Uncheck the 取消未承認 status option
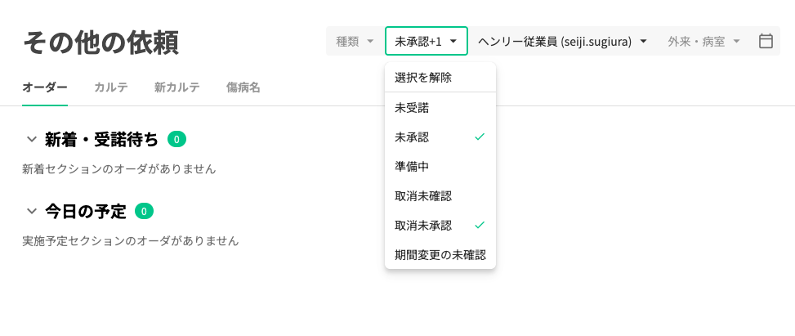 [440, 225]
